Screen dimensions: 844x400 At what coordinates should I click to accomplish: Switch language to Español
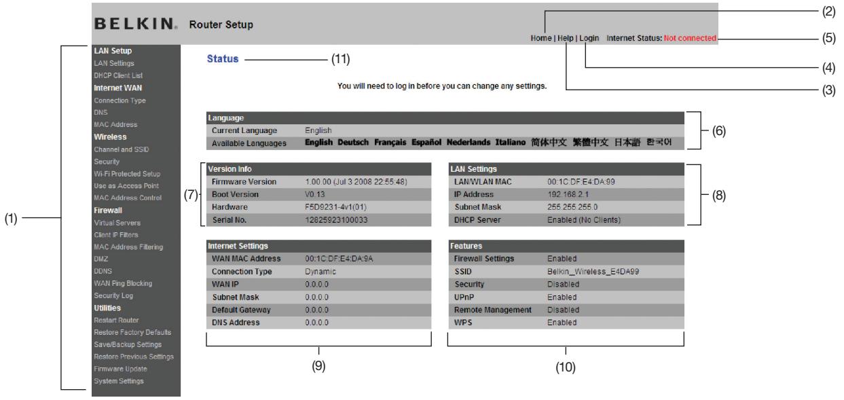coord(426,143)
